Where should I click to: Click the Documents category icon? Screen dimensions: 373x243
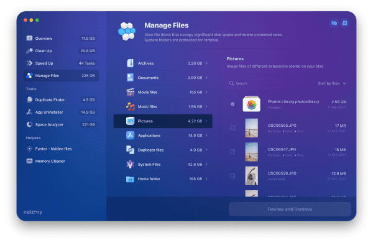(x=130, y=78)
